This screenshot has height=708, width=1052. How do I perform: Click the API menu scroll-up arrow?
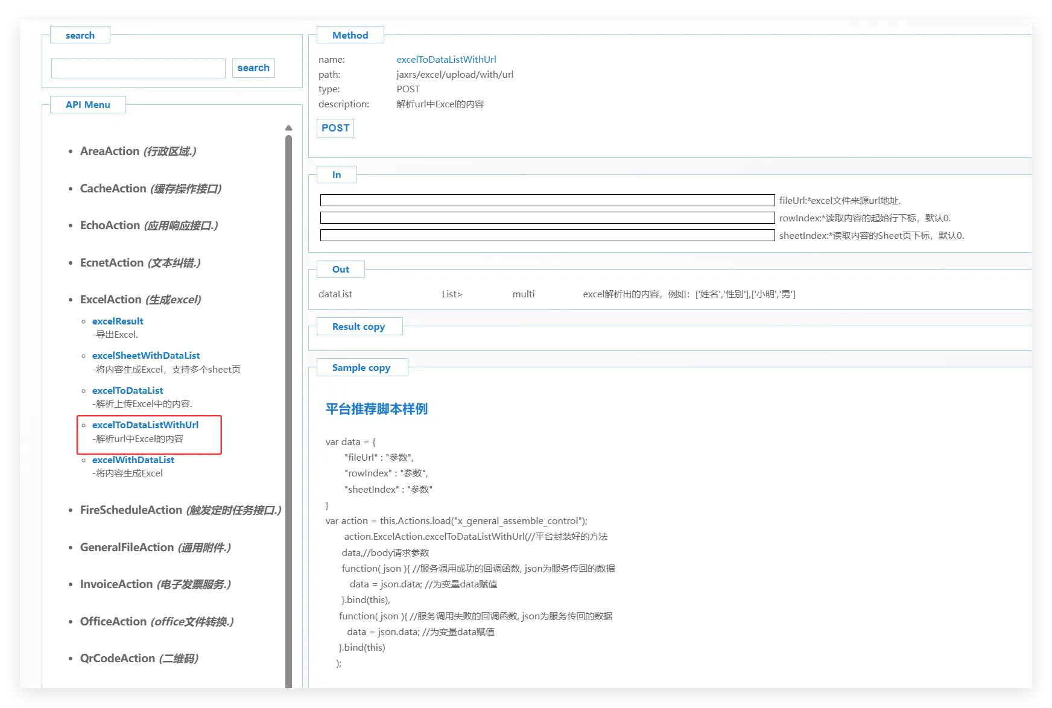tap(288, 128)
